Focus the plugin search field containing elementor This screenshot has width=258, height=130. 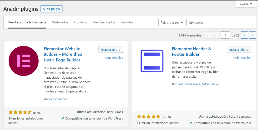pyautogui.click(x=220, y=22)
